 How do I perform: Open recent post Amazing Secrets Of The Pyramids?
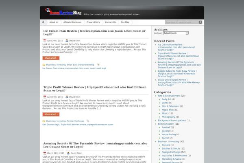point(179,65)
